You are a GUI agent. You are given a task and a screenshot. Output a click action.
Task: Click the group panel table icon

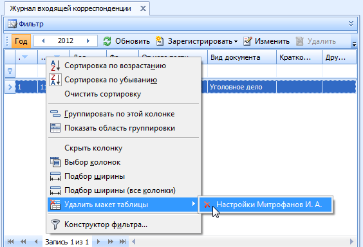(55, 128)
